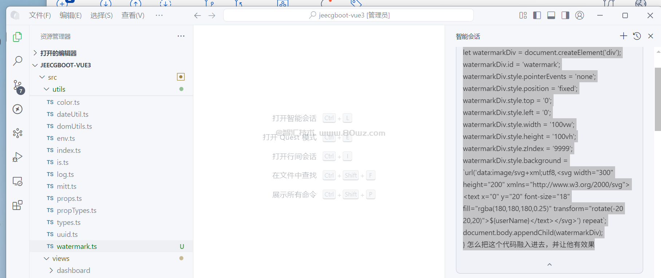Screen dimensions: 661x278
Task: Open the Search view in activity bar
Action: coord(17,61)
